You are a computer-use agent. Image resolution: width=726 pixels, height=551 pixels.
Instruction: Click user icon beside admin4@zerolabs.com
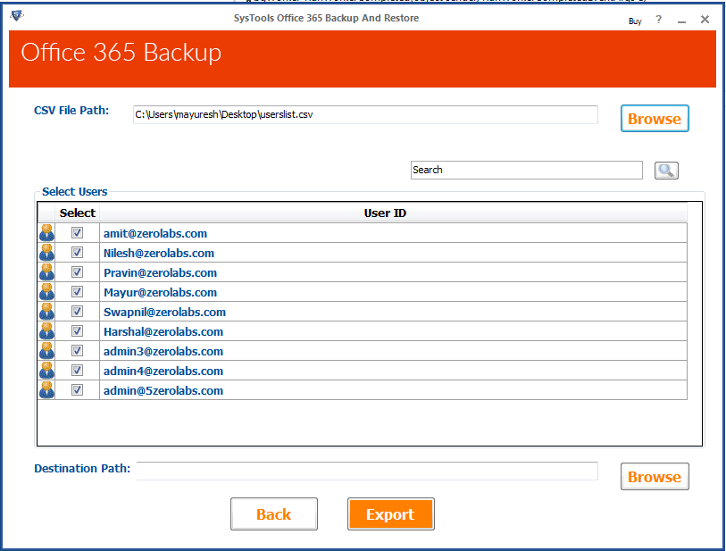[46, 371]
